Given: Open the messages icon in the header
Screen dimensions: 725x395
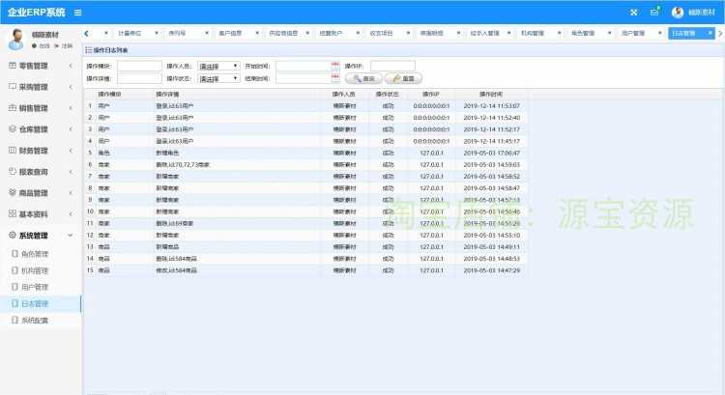Looking at the screenshot, I should pyautogui.click(x=654, y=12).
